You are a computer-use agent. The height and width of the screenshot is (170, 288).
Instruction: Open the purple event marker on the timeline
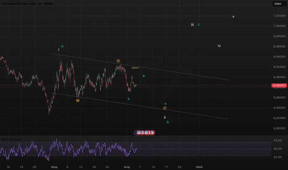(x=136, y=133)
